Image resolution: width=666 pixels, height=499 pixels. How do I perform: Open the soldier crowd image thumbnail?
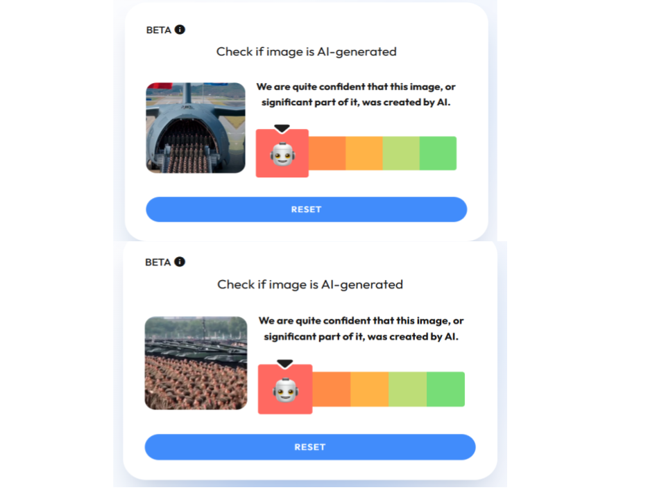pyautogui.click(x=196, y=362)
